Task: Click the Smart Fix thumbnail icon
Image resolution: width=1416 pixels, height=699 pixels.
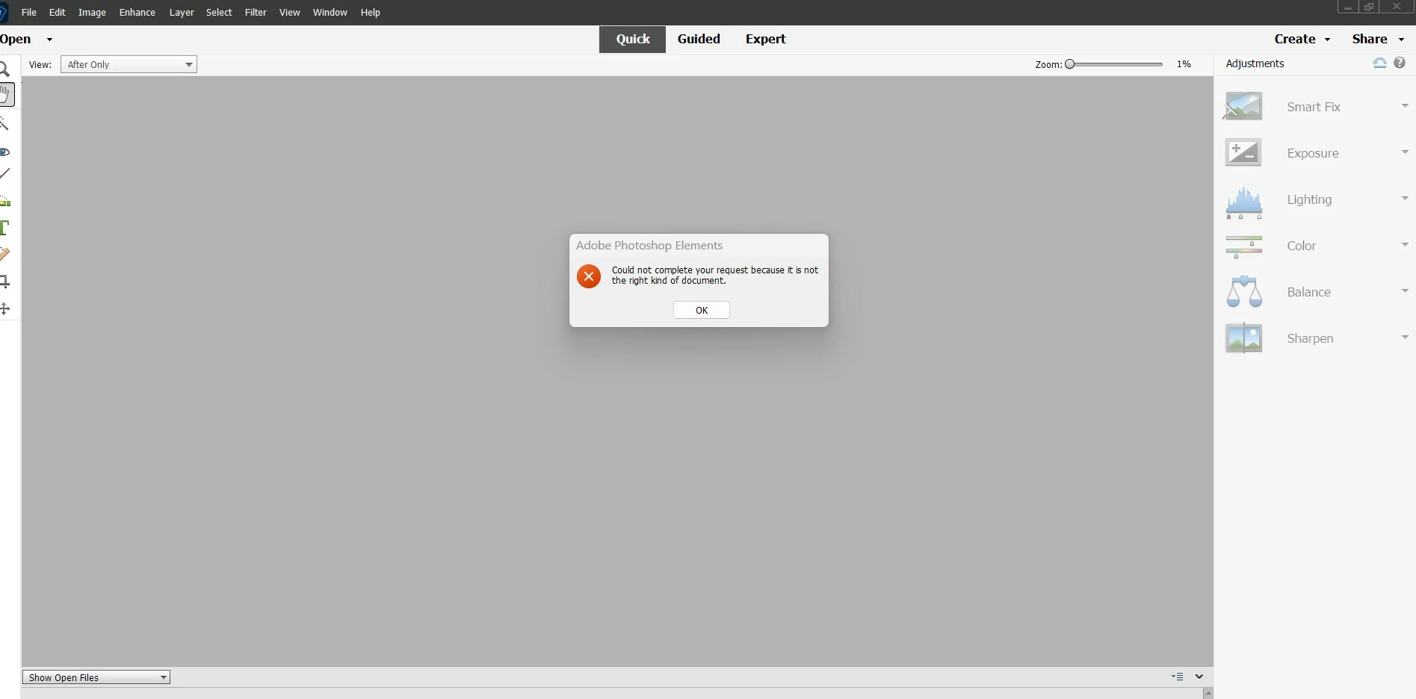Action: point(1243,106)
